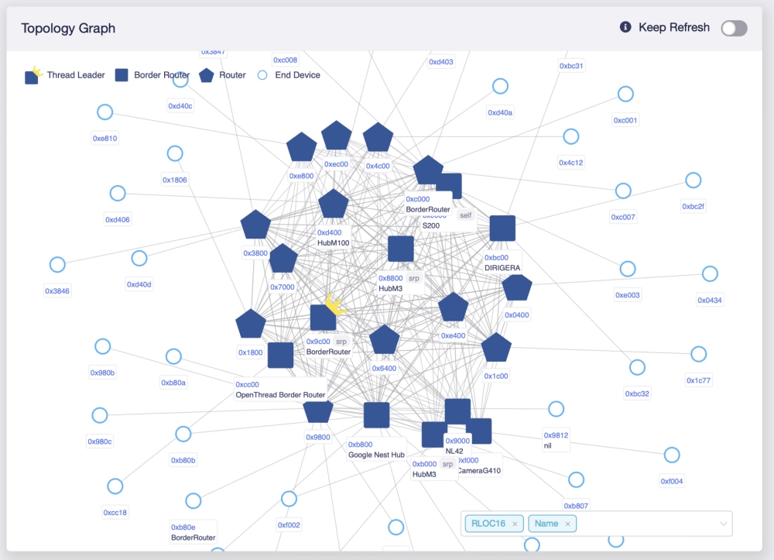Remove the Name tag from filter

pyautogui.click(x=567, y=524)
